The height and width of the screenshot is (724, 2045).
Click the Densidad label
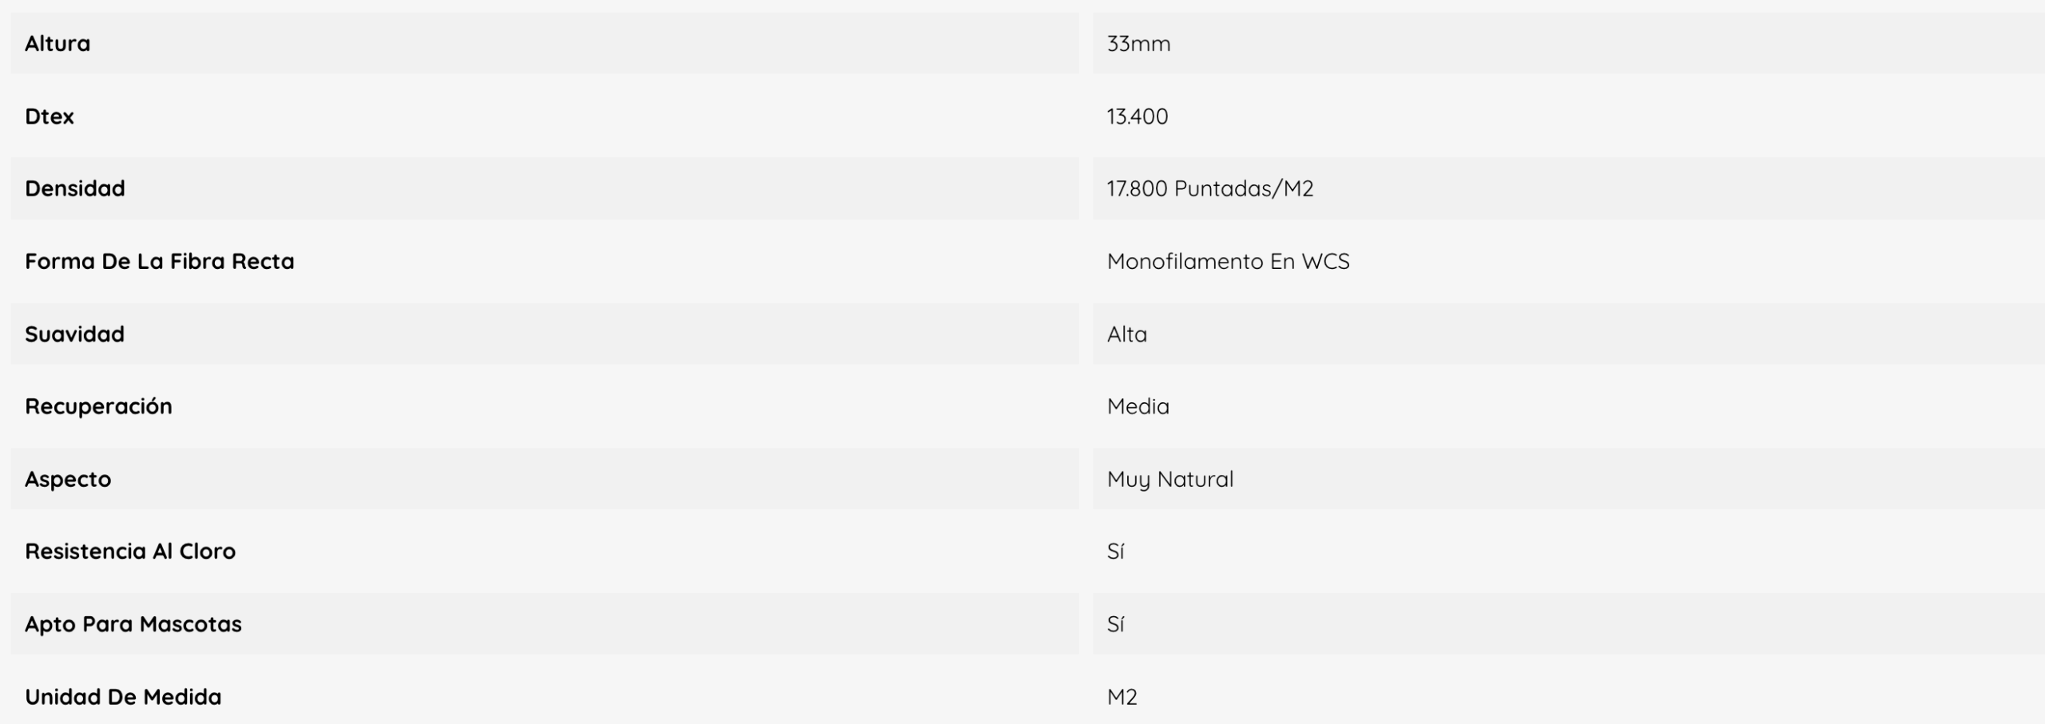coord(75,188)
